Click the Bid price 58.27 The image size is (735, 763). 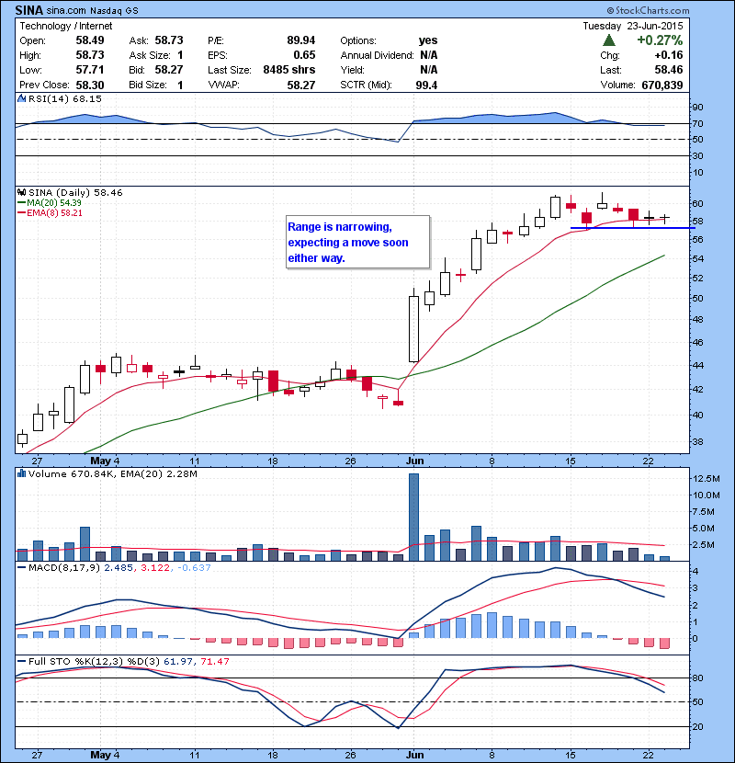tap(169, 70)
